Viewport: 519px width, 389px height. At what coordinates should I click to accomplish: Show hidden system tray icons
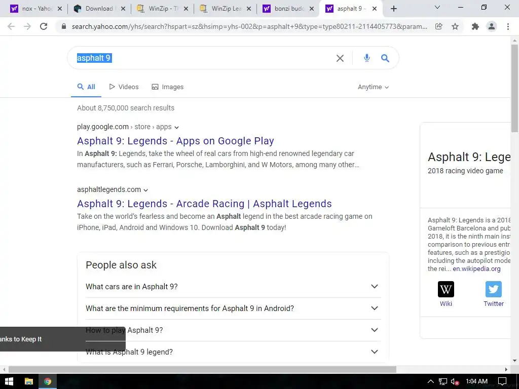[430, 381]
